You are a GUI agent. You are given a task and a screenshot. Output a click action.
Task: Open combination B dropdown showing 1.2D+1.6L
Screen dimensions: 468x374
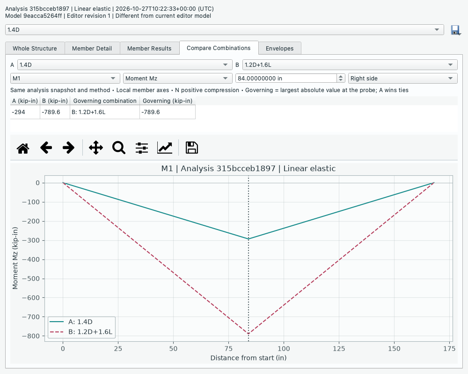click(350, 65)
